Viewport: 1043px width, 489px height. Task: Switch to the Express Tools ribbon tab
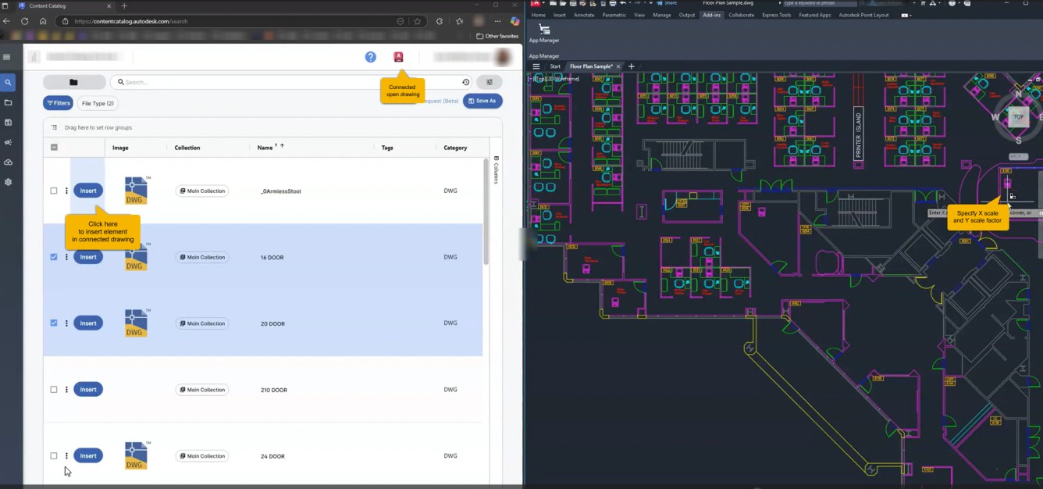(x=776, y=15)
